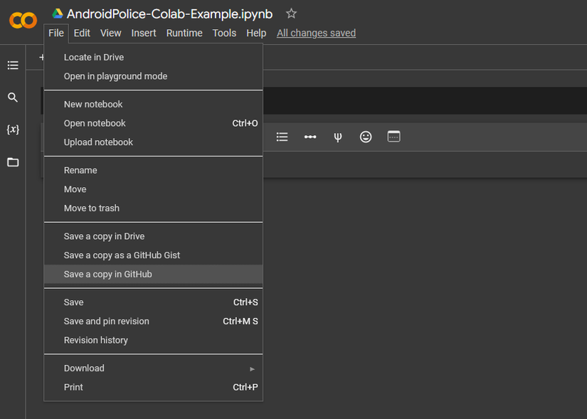The height and width of the screenshot is (419, 587).
Task: Insert a bulleted list from the toolbar
Action: (282, 137)
